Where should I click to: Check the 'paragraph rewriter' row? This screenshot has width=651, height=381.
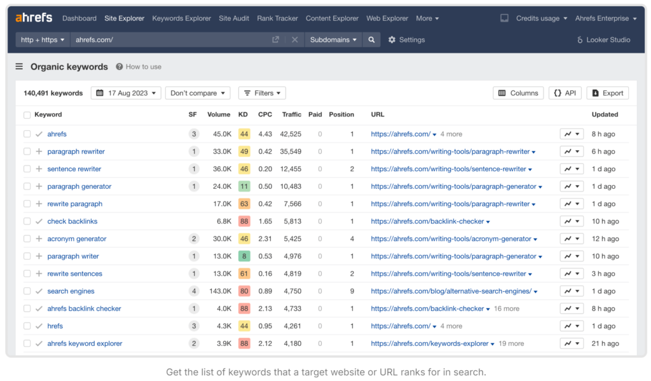pos(27,151)
